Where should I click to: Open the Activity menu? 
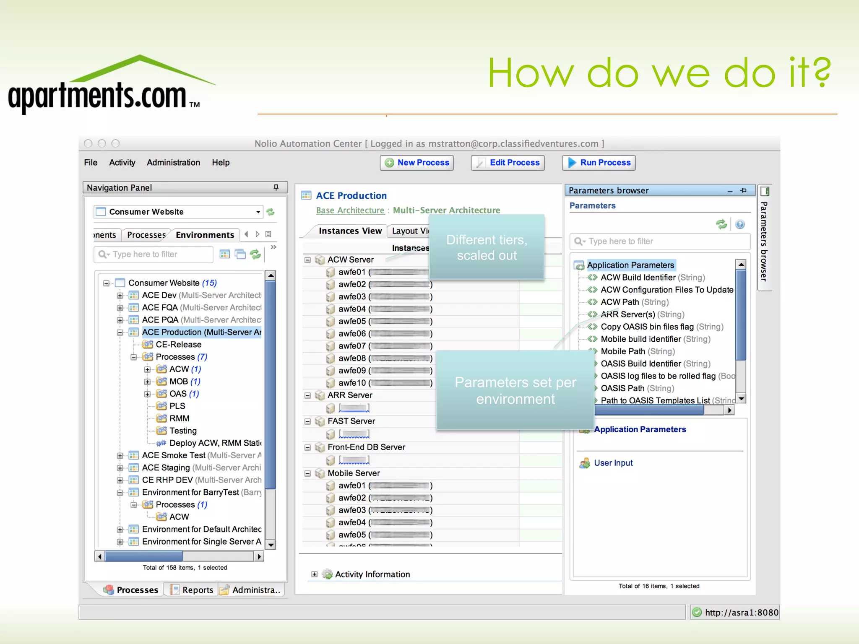click(x=122, y=163)
